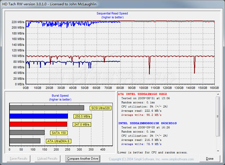Select the ATA INTEL SSDSA2M160 red heading
225x165 pixels.
[142, 94]
